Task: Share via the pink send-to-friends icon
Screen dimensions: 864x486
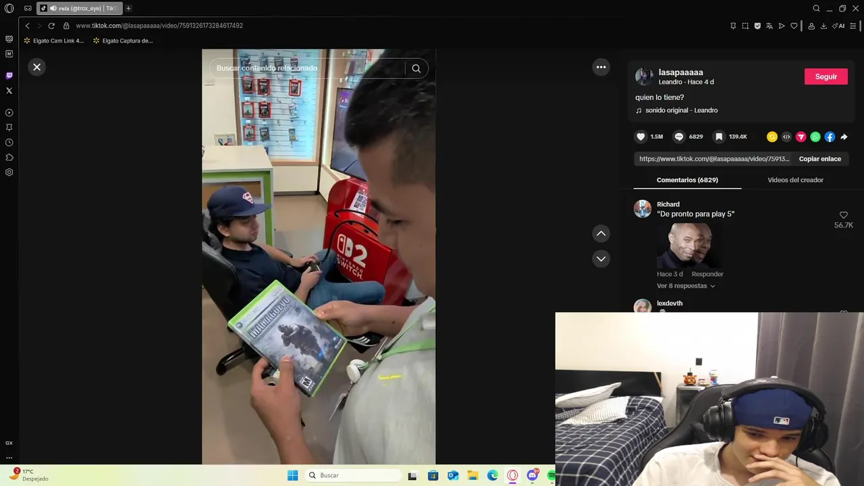Action: (x=801, y=137)
